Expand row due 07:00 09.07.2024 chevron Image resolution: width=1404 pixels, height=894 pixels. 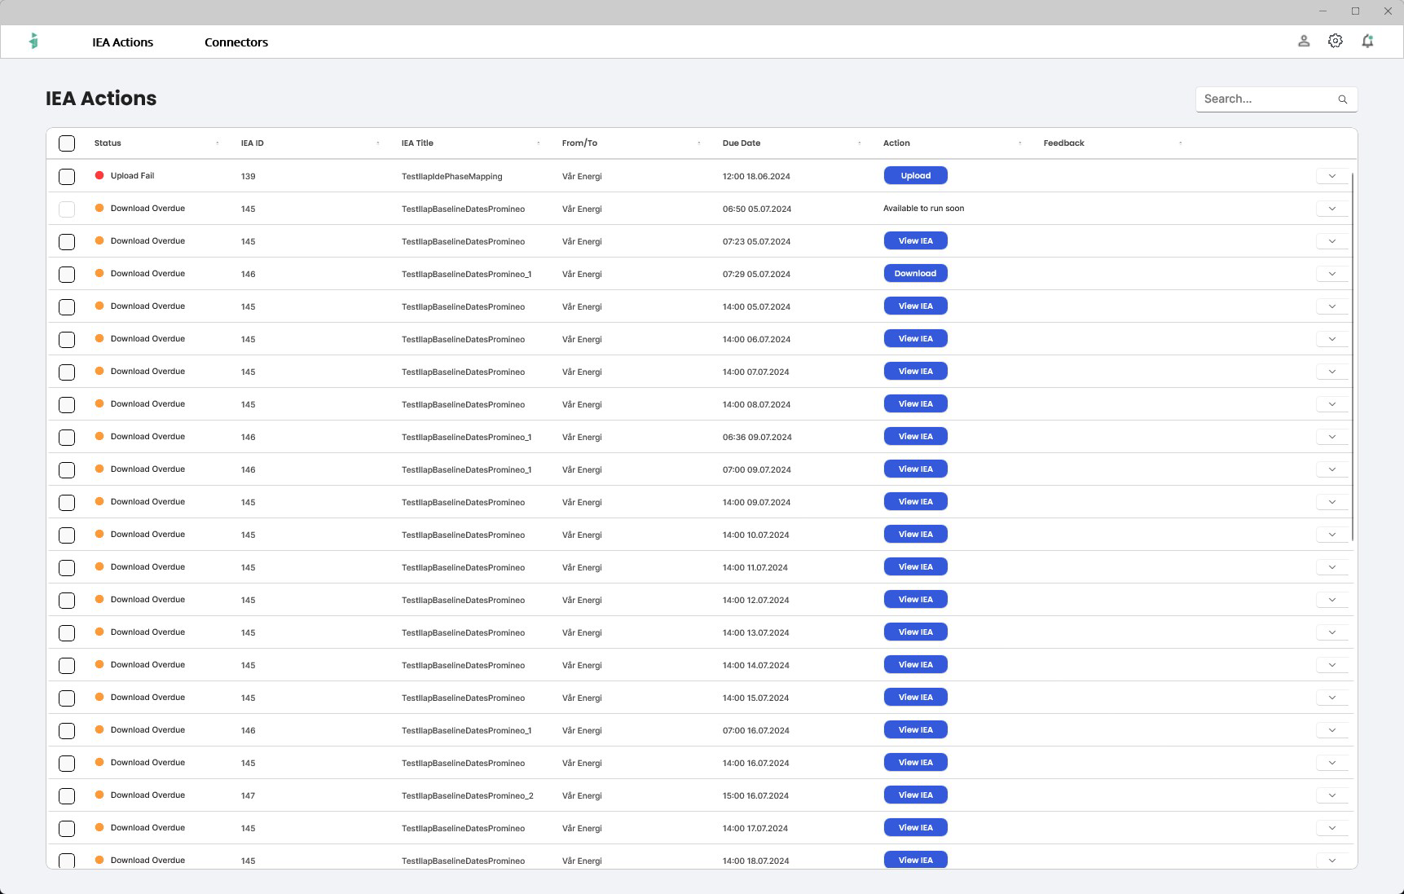coord(1332,469)
